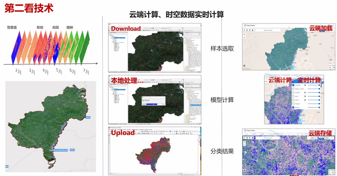This screenshot has width=337, height=176.
Task: Zoom in on the 云端存储 map
Action: pyautogui.click(x=244, y=142)
